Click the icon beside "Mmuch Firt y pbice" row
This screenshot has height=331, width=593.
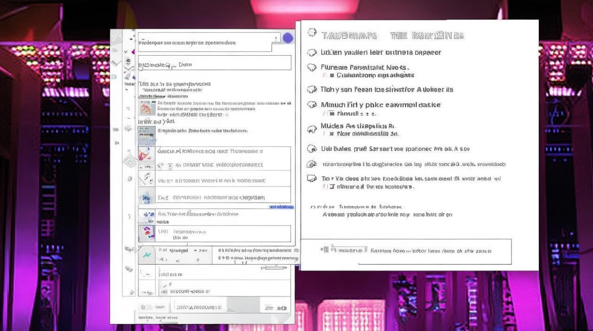[312, 105]
